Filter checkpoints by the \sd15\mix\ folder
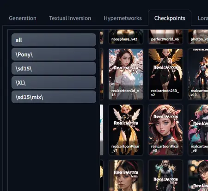The height and width of the screenshot is (191, 208). pyautogui.click(x=54, y=97)
